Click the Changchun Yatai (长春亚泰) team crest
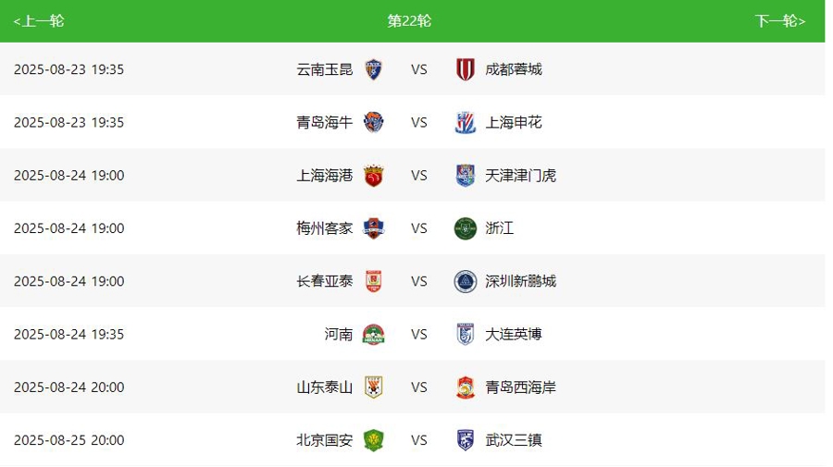The height and width of the screenshot is (467, 833). click(373, 281)
